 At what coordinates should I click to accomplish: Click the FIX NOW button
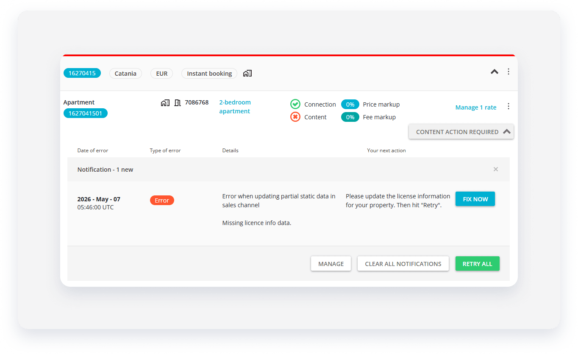[475, 199]
